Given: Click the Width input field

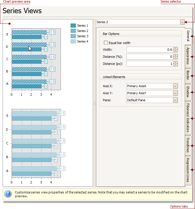Looking at the screenshot, I should point(149,50).
